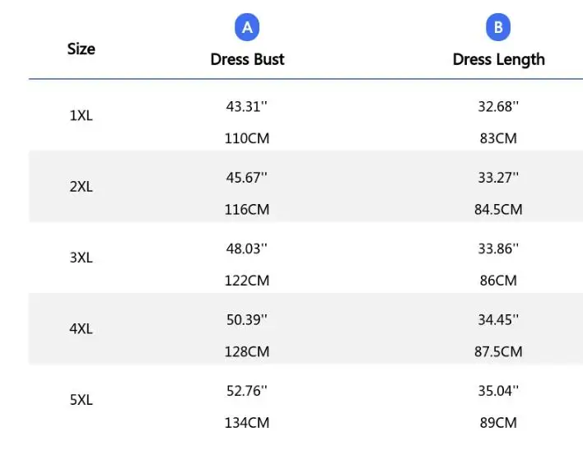Click the 3XL size row label
Screen dimensions: 583x455
[81, 258]
